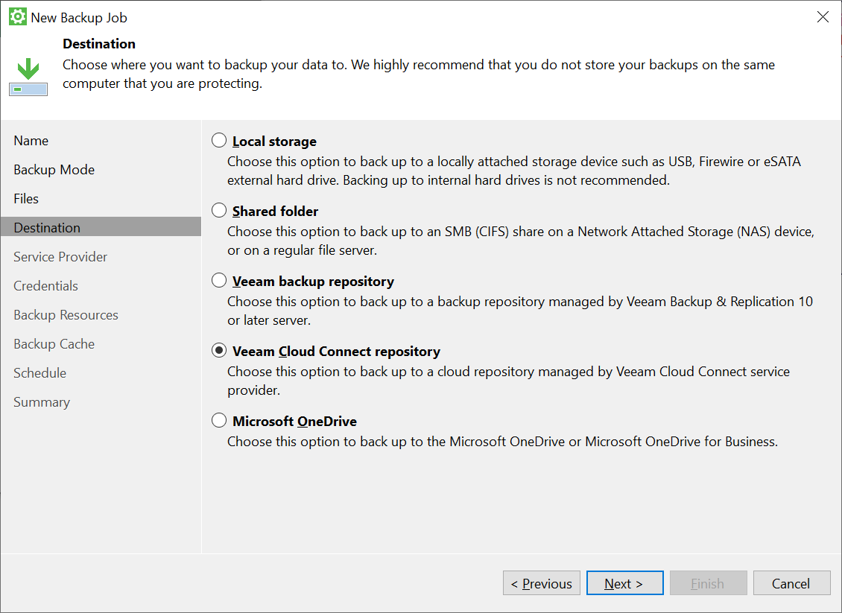Image resolution: width=842 pixels, height=613 pixels.
Task: Open the Service Provider step
Action: click(x=60, y=257)
